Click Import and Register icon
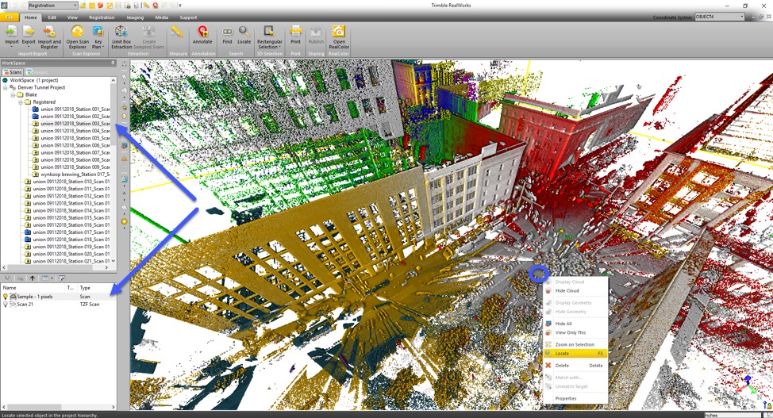Screen dimensions: 773x418 click(x=49, y=32)
